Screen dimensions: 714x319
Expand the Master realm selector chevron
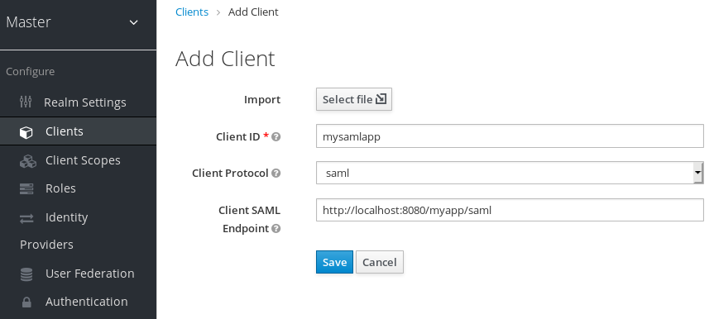(134, 22)
